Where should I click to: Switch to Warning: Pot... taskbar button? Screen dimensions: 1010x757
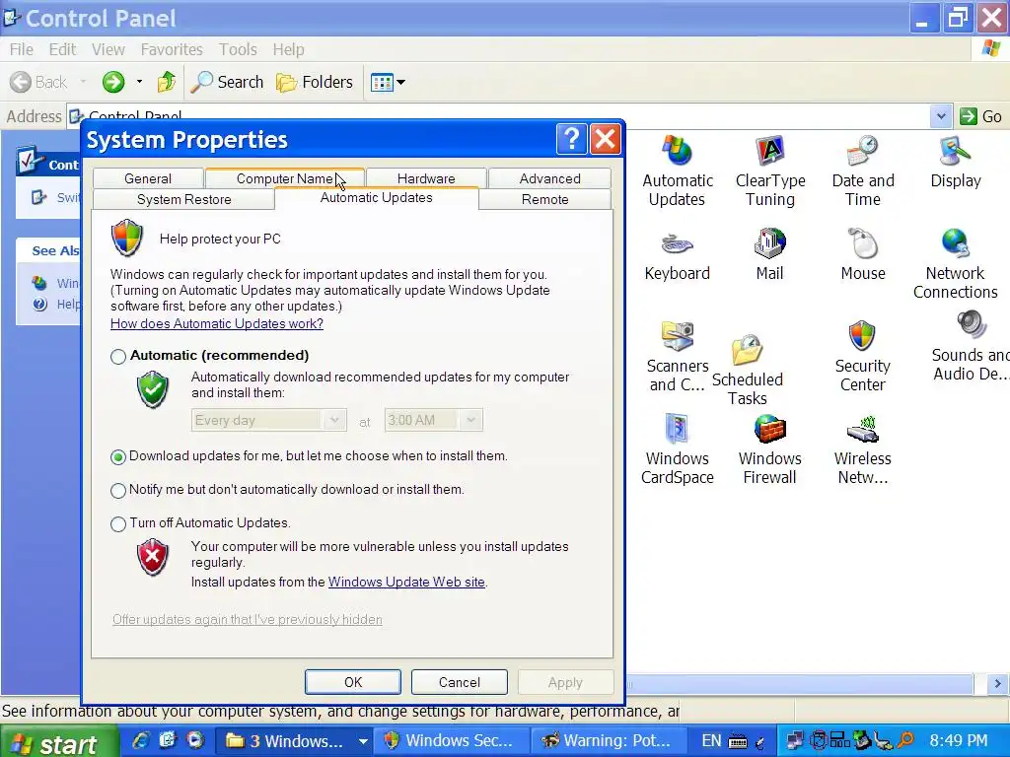pyautogui.click(x=610, y=741)
